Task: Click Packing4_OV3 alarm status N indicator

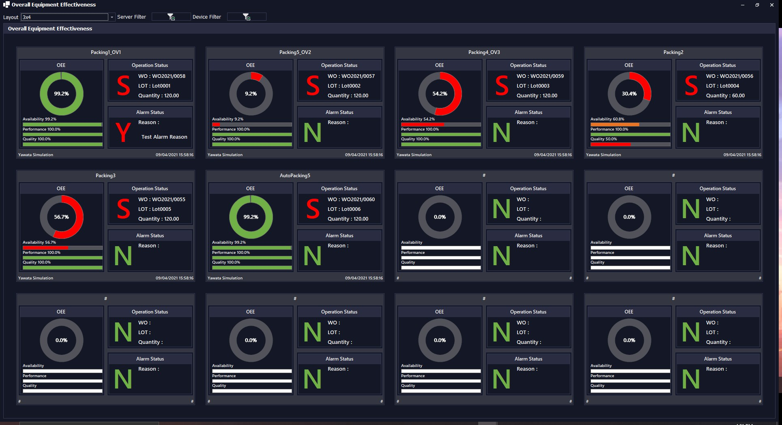Action: [501, 132]
